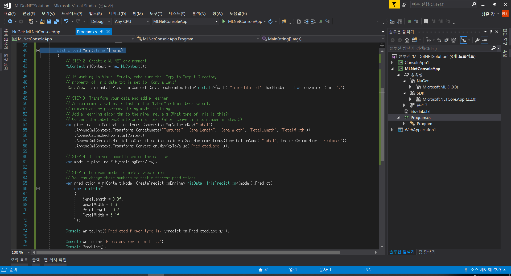Click the decrease indent icon

[306, 22]
